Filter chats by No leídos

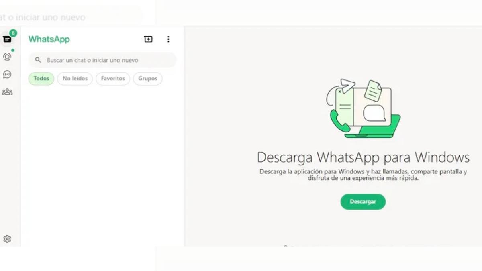[75, 79]
